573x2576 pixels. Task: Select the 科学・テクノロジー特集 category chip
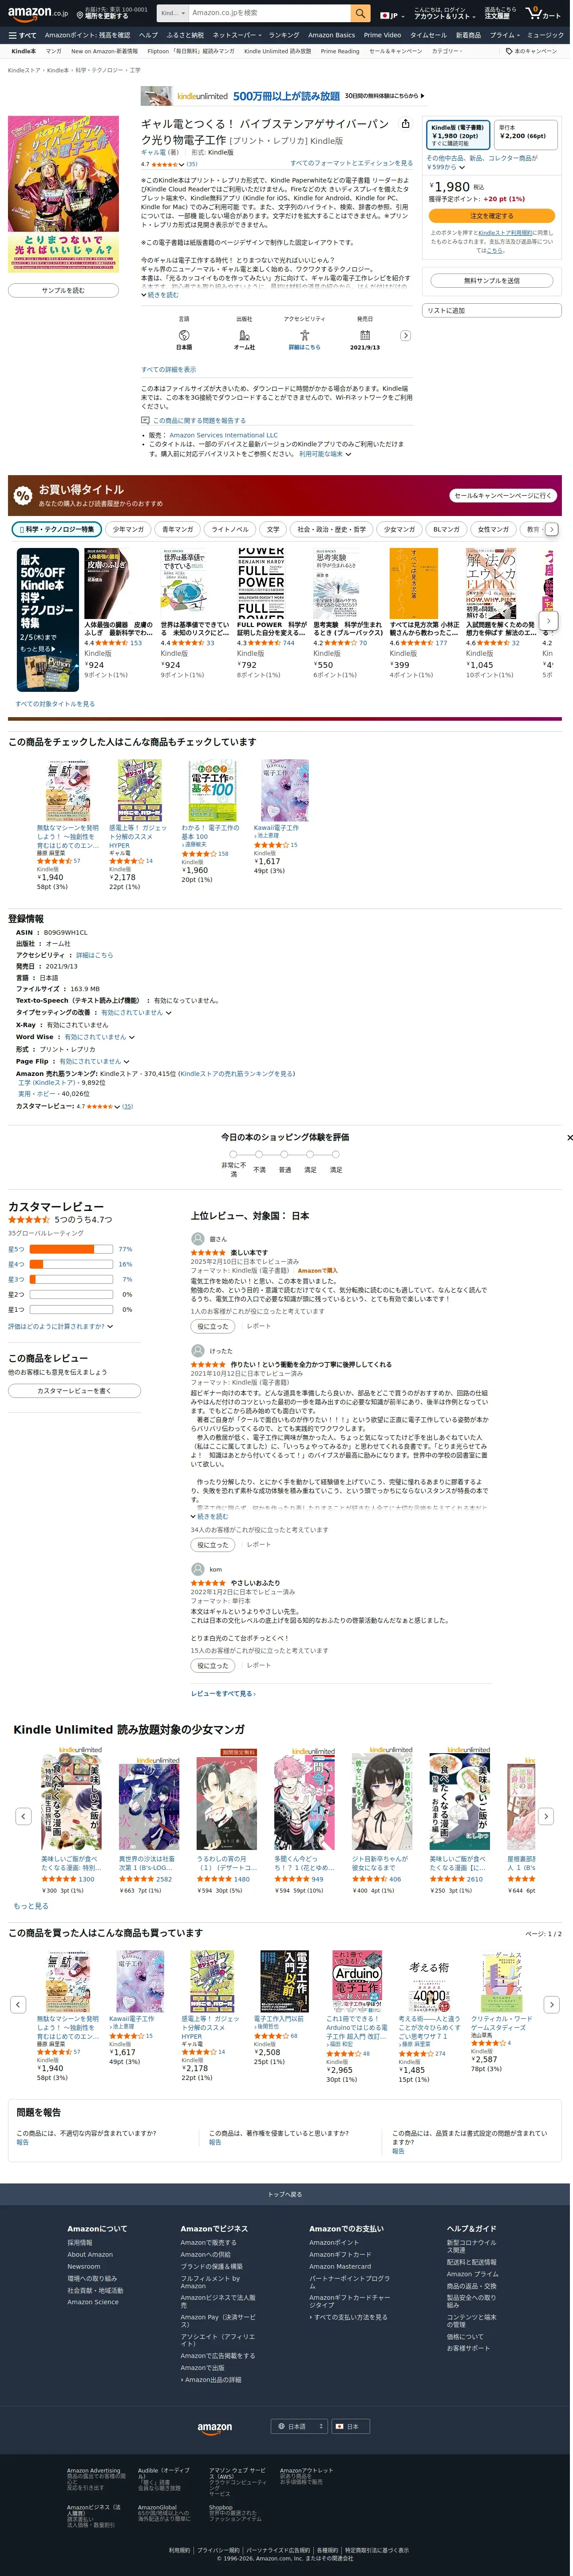click(x=56, y=529)
